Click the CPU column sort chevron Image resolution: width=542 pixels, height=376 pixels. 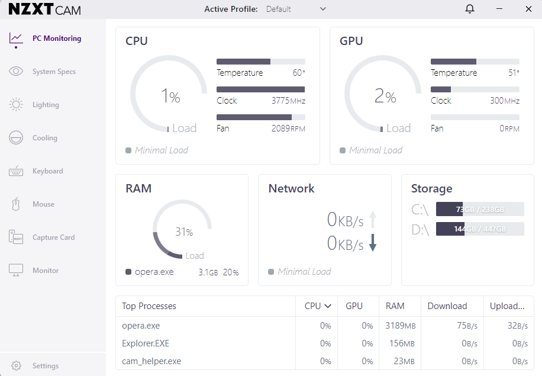pos(328,306)
